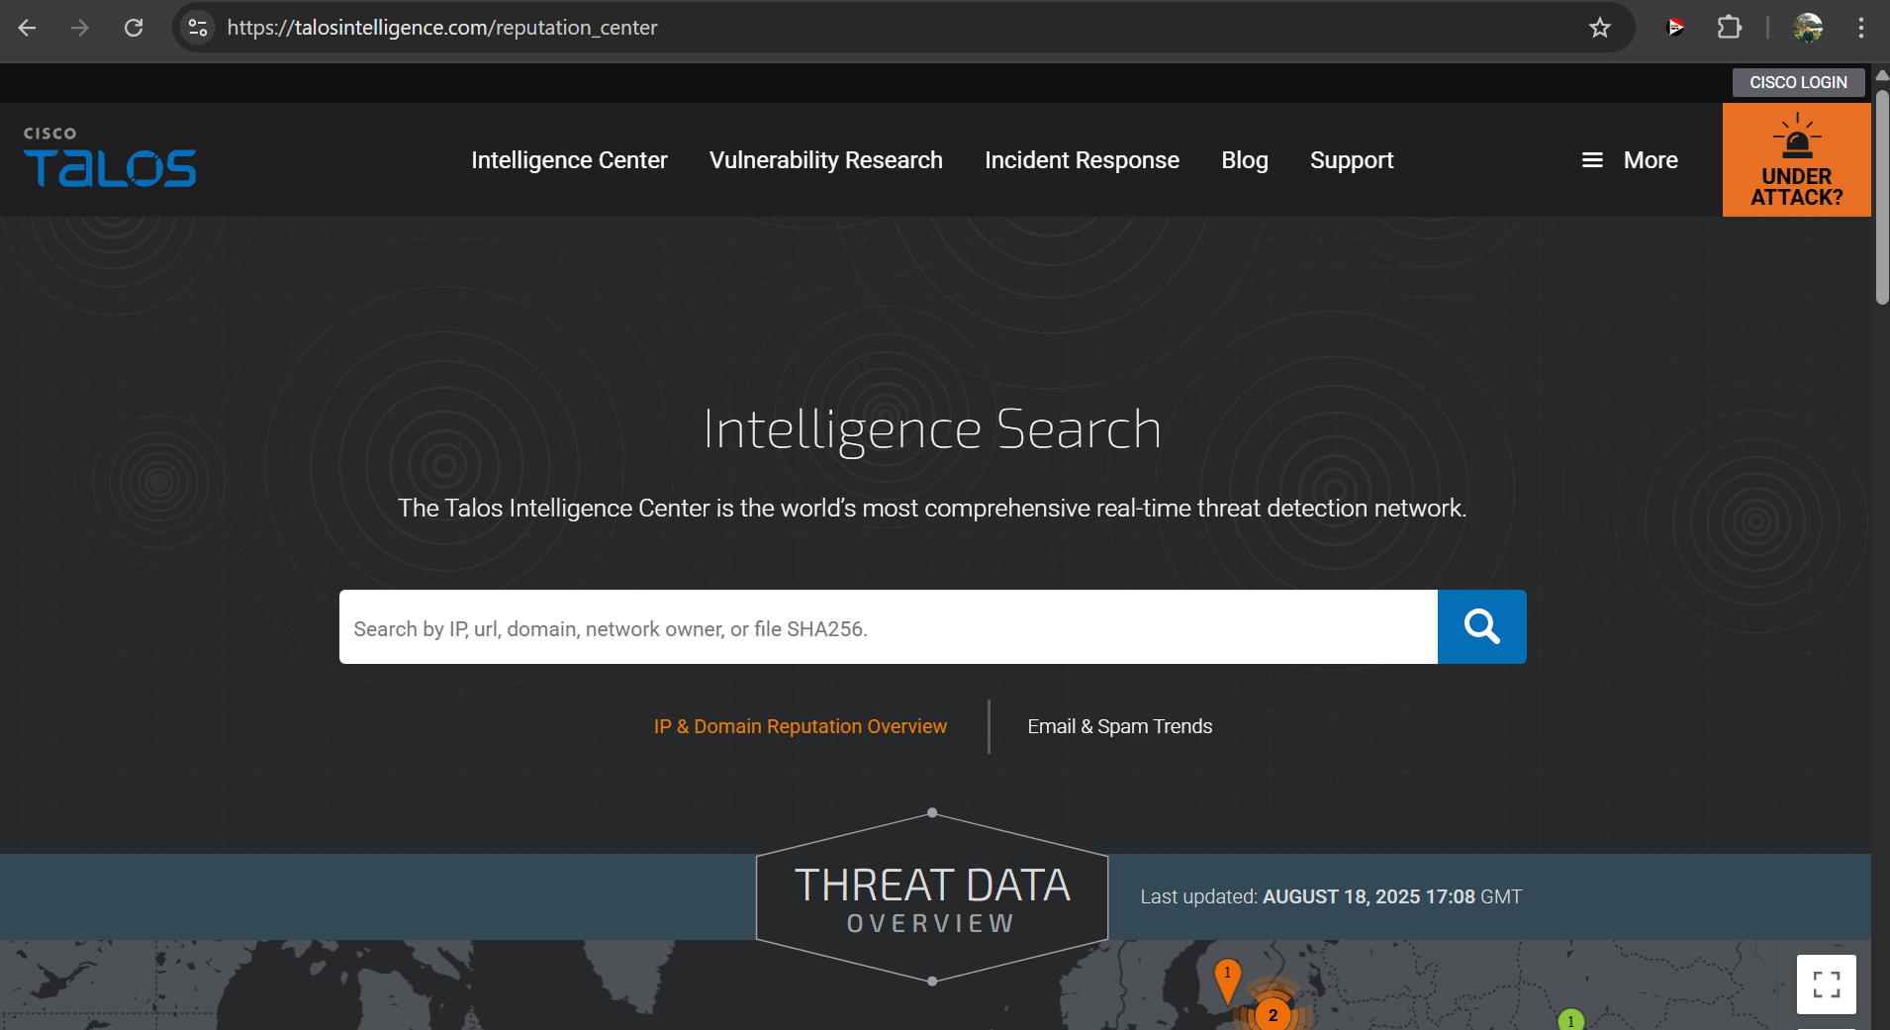This screenshot has height=1030, width=1890.
Task: Click the orange cluster marker labeled 2
Action: [x=1273, y=1014]
